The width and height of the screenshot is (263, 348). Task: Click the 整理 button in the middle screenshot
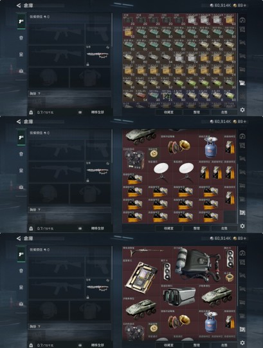click(x=197, y=228)
